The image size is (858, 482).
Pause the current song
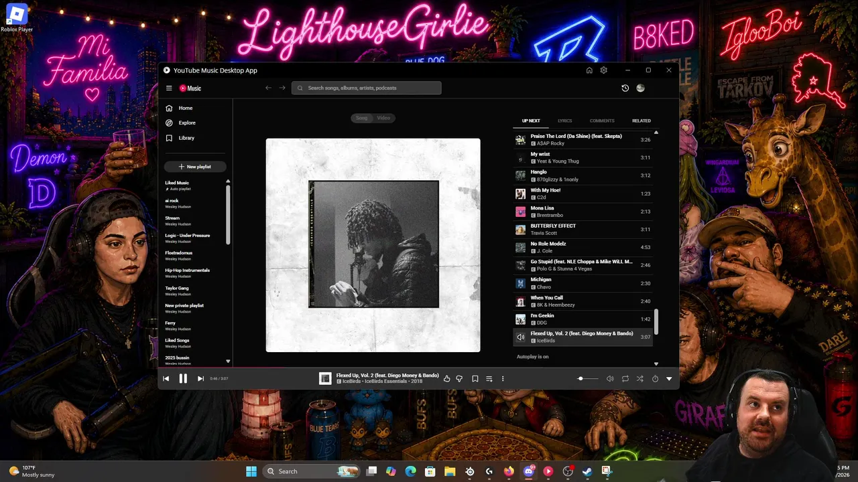pyautogui.click(x=183, y=379)
